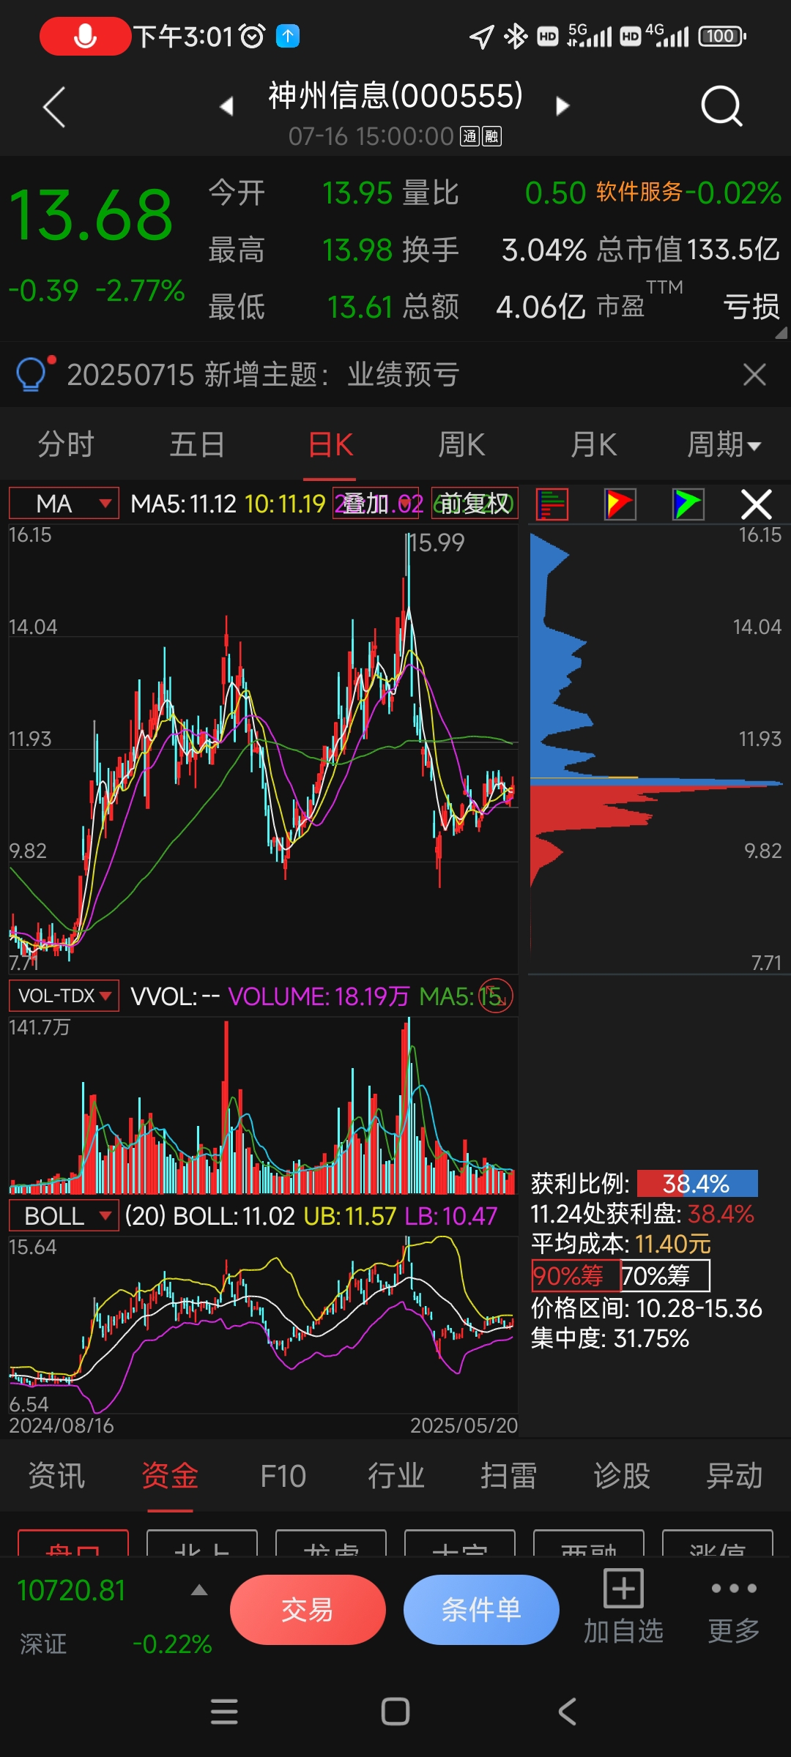The width and height of the screenshot is (791, 1757).
Task: Select the red-yellow flame chip icon
Action: [x=620, y=504]
